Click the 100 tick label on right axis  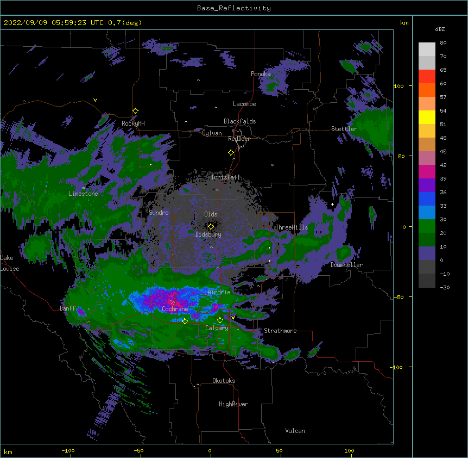coord(399,86)
